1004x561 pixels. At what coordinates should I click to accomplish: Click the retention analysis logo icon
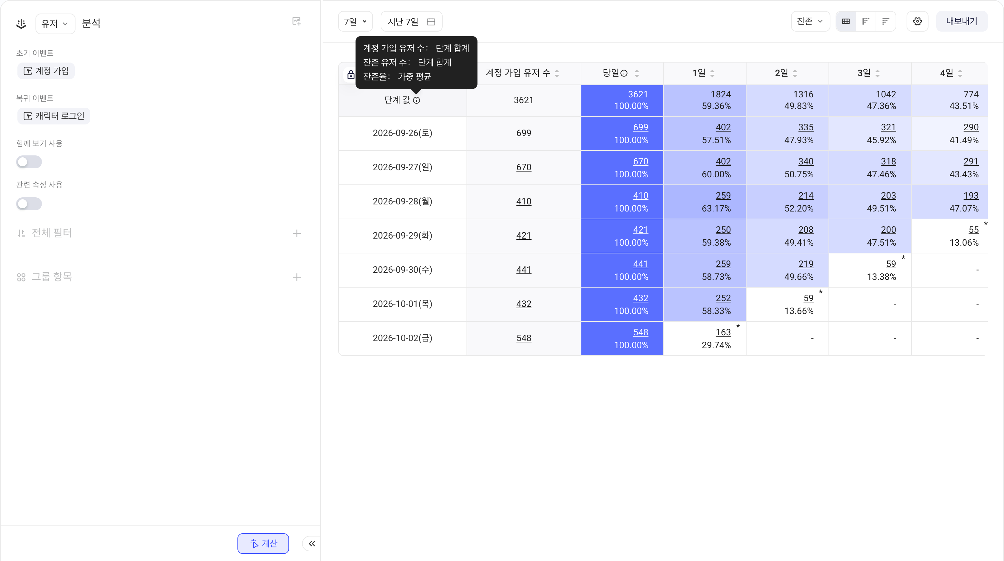(x=21, y=24)
